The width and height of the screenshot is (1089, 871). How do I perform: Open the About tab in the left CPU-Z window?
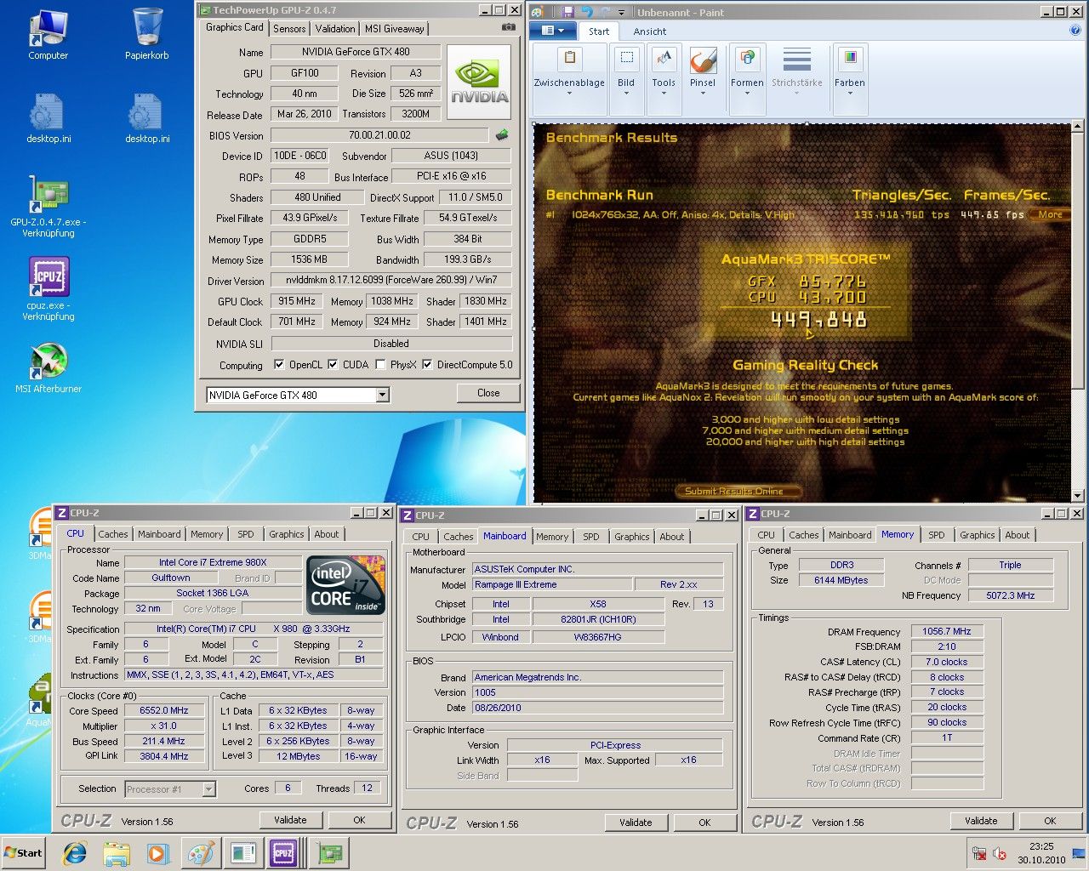point(327,534)
